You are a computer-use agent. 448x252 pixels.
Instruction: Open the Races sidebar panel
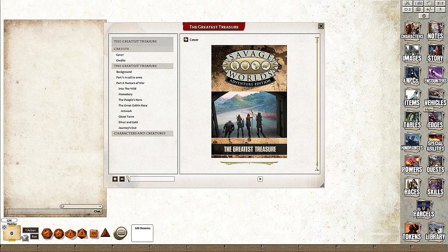click(x=412, y=186)
